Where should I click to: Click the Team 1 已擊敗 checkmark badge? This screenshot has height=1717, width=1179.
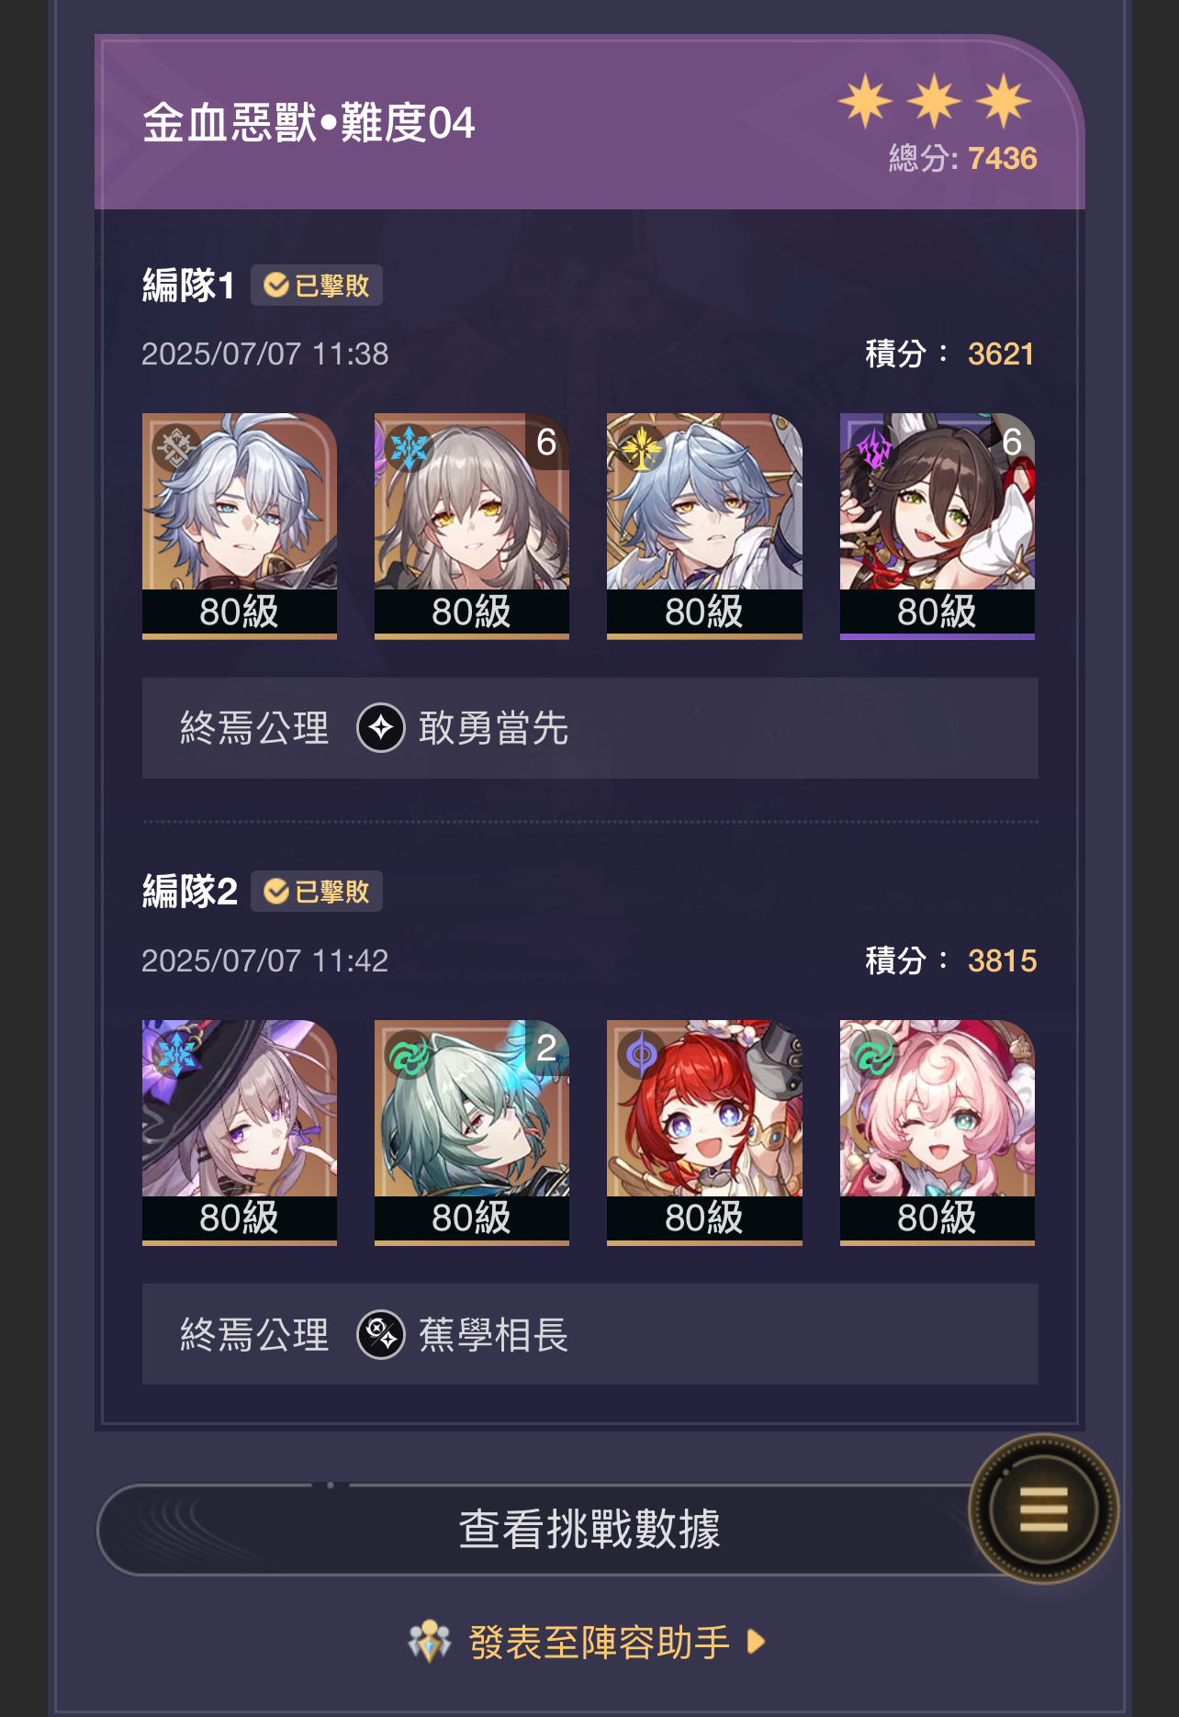[317, 286]
